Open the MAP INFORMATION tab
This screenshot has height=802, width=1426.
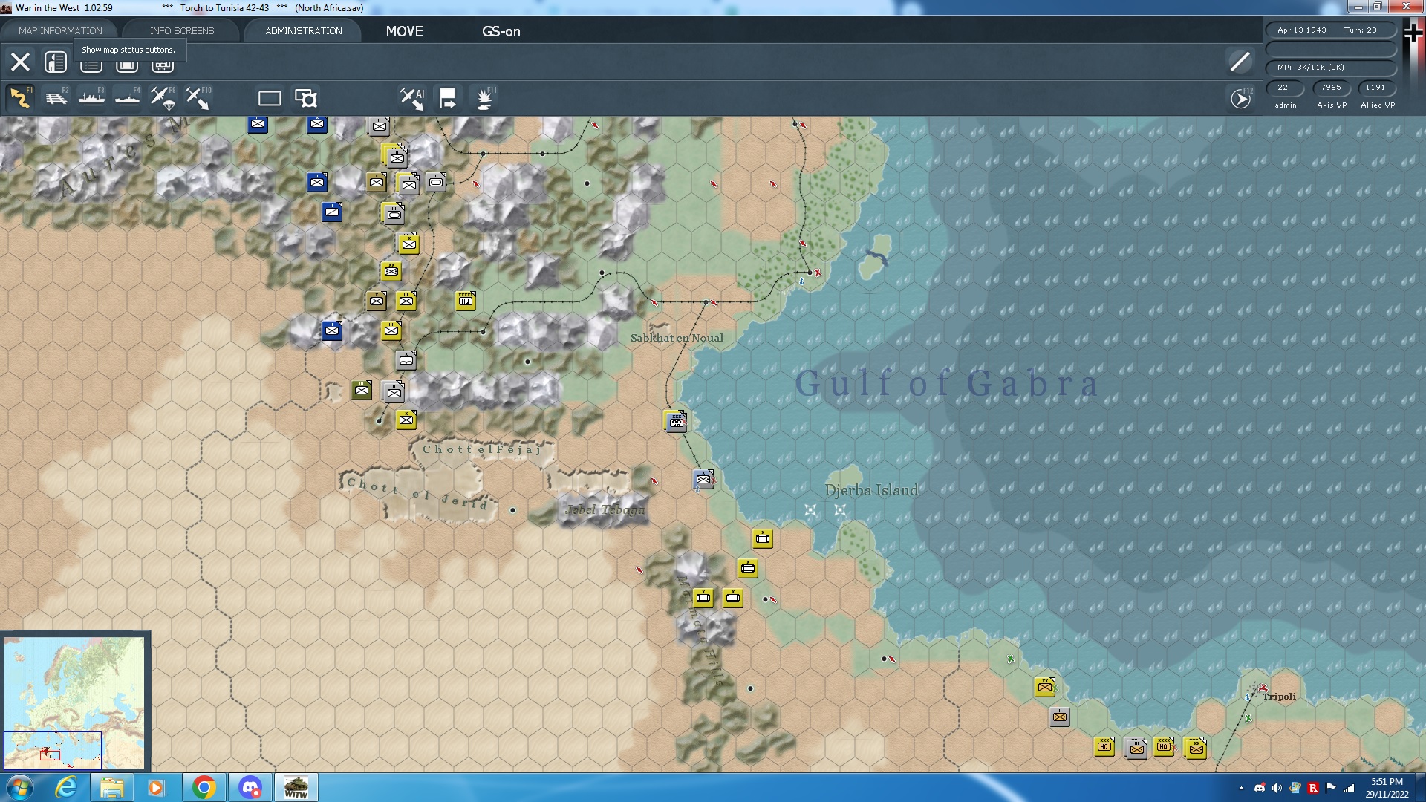point(60,30)
